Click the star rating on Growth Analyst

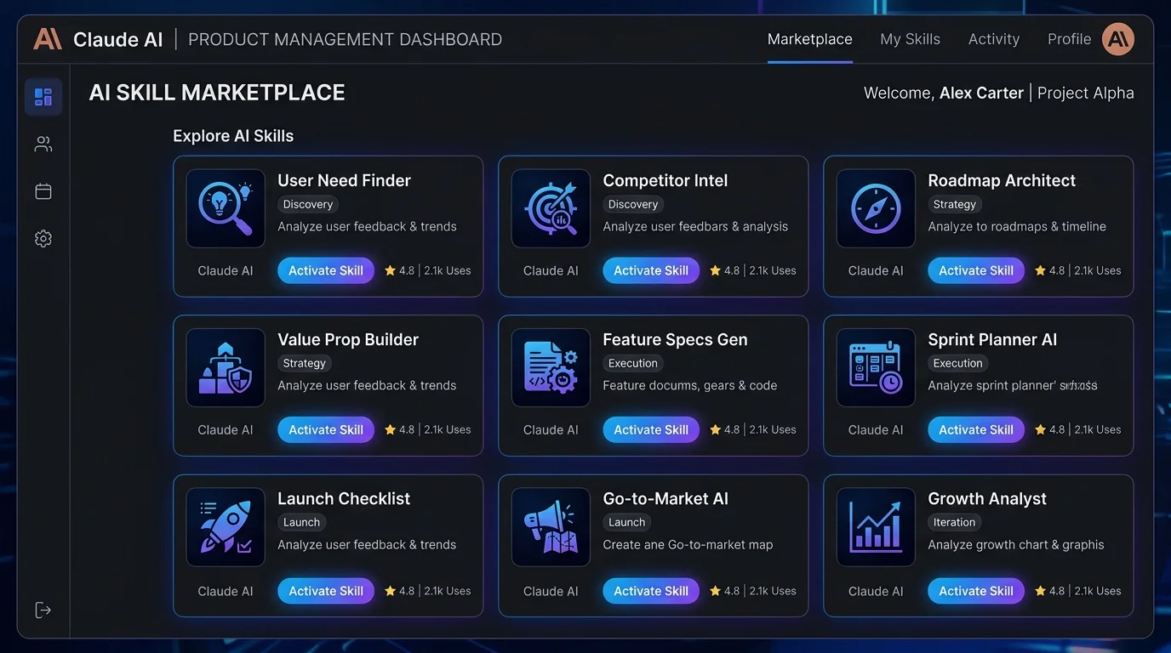click(x=1049, y=591)
